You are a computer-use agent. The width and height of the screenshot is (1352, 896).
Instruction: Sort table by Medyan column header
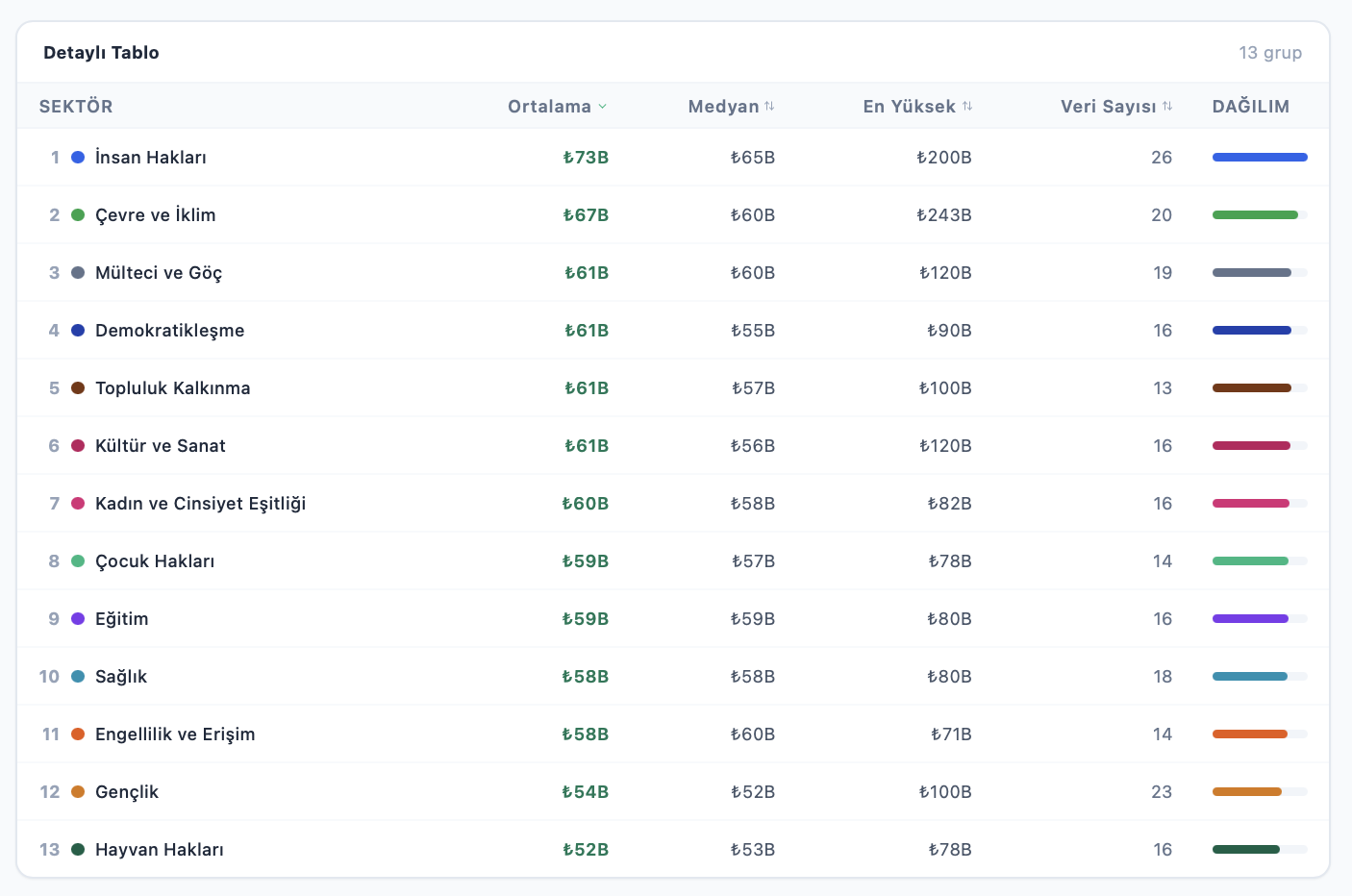click(x=723, y=107)
